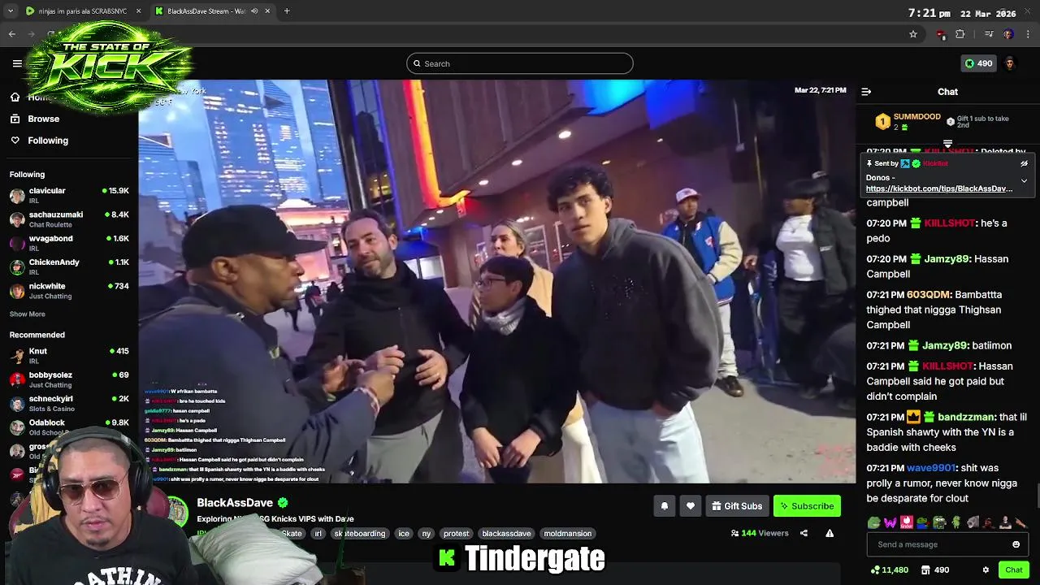Click username bandzzman in chat

[x=966, y=417]
